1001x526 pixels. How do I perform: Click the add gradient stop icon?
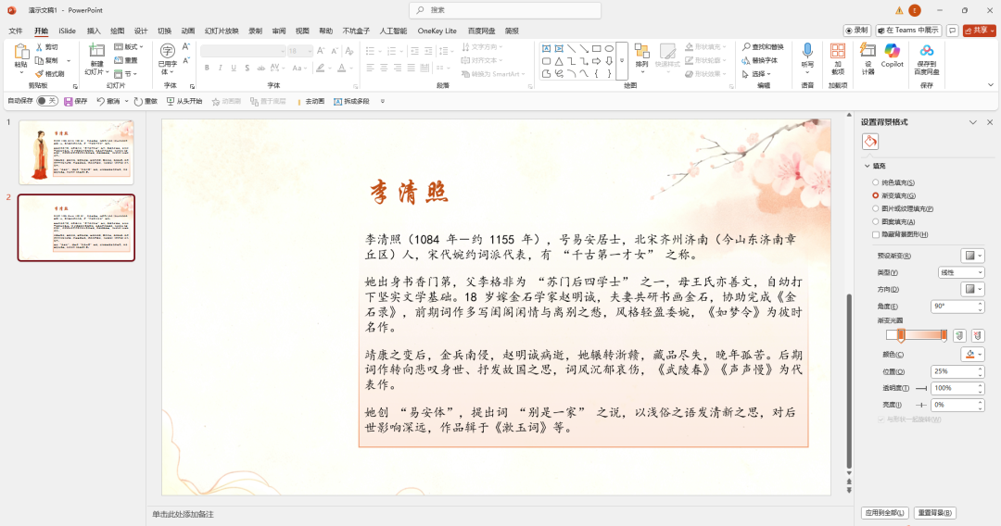(959, 335)
